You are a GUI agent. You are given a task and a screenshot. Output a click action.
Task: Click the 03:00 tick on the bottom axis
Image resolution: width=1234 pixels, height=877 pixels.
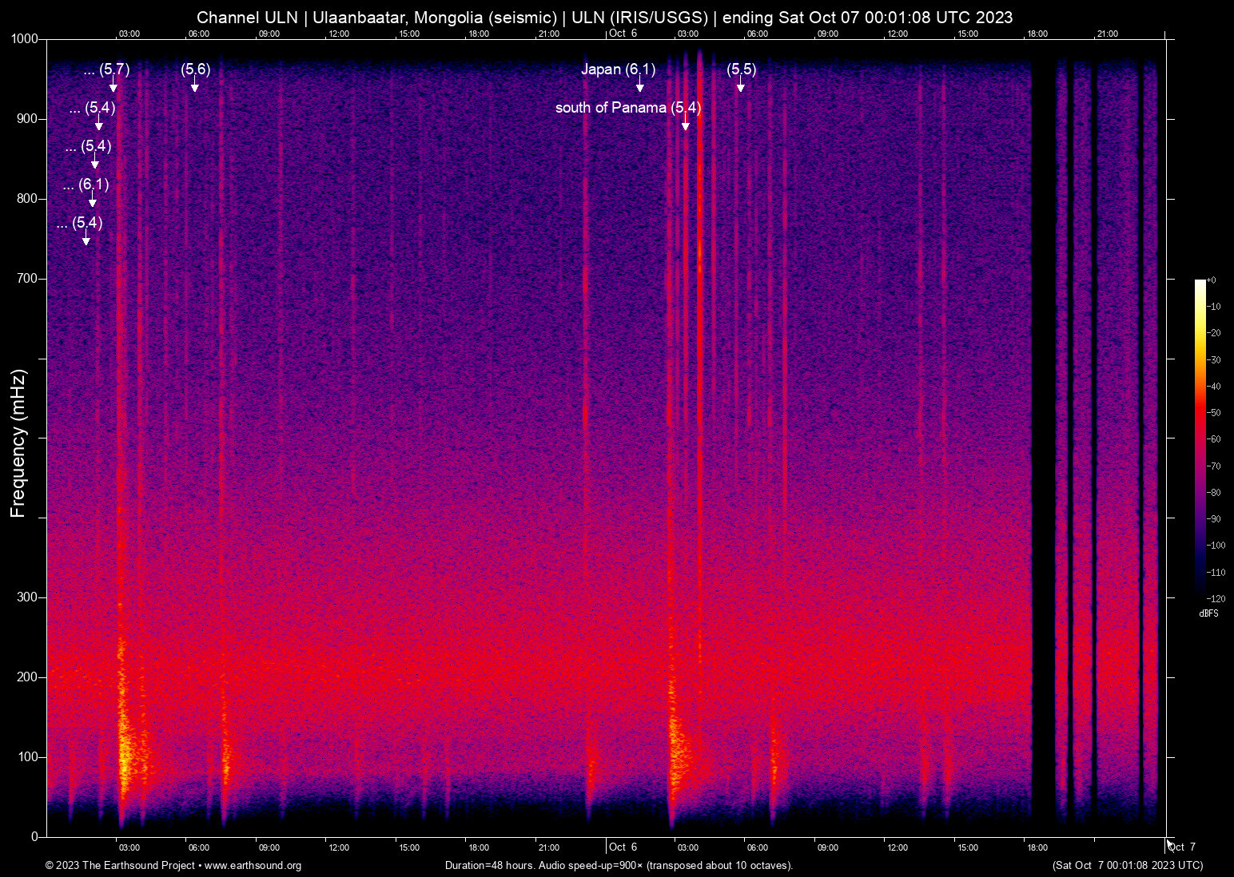point(129,847)
